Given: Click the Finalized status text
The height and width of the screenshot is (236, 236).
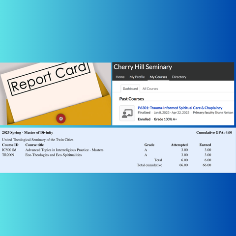Looking at the screenshot, I should click(144, 113).
